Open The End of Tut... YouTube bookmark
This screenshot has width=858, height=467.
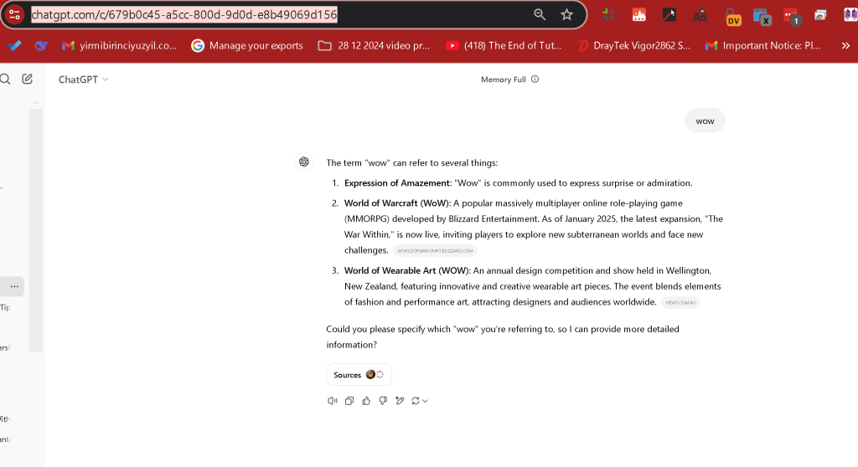pos(504,46)
